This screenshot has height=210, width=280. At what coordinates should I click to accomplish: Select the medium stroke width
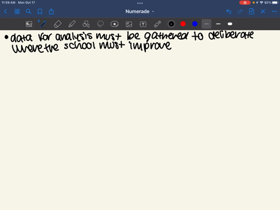218,24
